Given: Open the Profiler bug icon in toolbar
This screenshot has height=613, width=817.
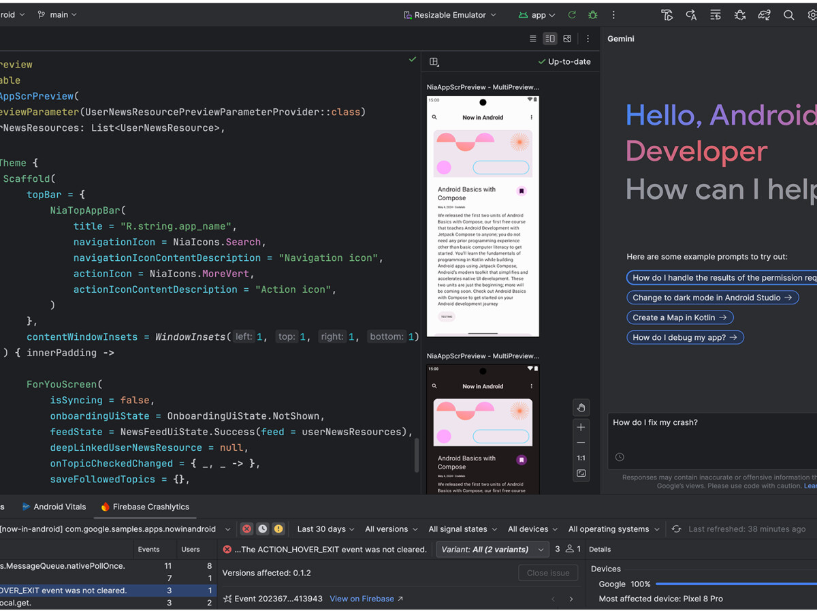Looking at the screenshot, I should point(739,14).
